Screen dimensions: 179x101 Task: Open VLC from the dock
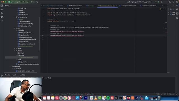click(96, 98)
